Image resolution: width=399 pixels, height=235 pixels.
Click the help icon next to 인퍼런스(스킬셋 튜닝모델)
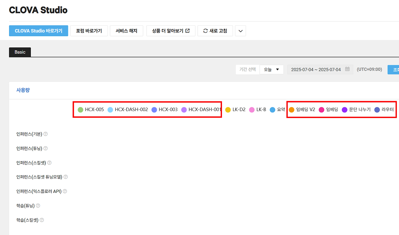(x=65, y=177)
